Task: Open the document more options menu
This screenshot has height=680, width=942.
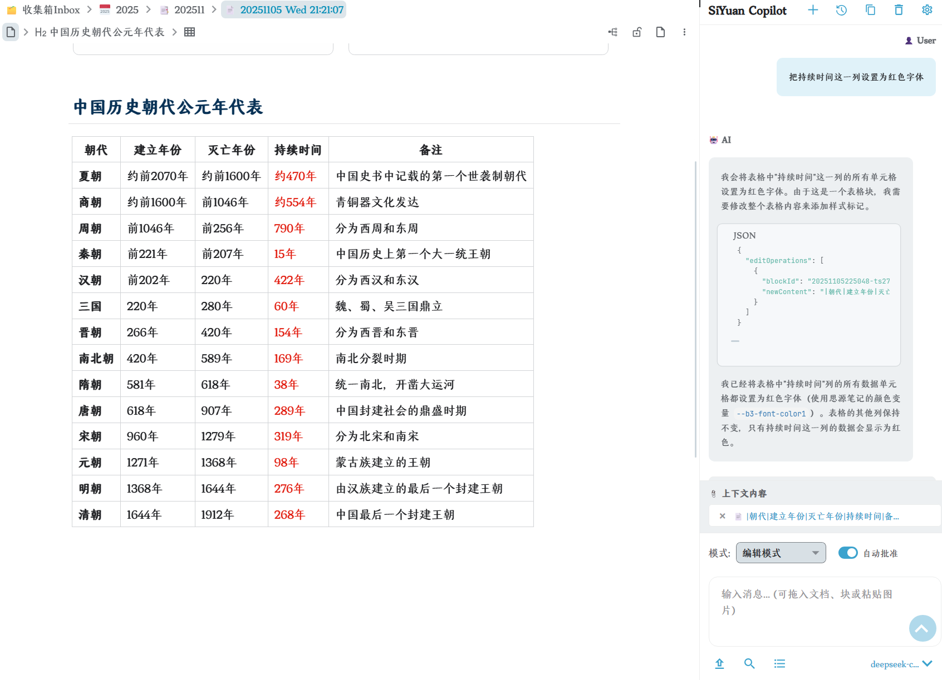Action: (x=684, y=32)
